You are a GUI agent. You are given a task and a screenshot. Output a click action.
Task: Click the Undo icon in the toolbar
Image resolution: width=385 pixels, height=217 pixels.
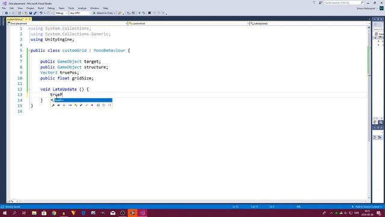coord(41,13)
